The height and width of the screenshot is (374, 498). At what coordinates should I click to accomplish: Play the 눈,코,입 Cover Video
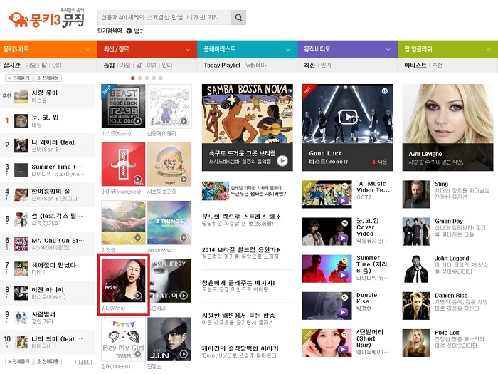pos(343,238)
